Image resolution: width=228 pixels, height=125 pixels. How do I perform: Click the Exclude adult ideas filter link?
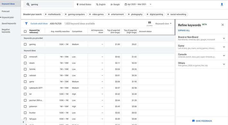pos(39,24)
